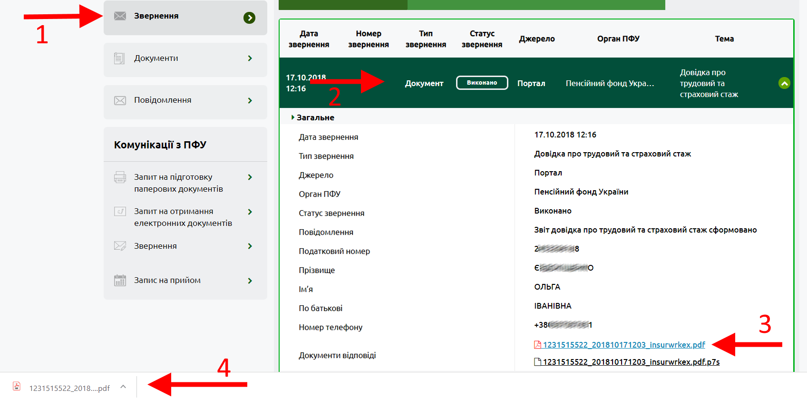This screenshot has height=399, width=807.
Task: Collapse the request row with green chevron circle
Action: point(784,83)
